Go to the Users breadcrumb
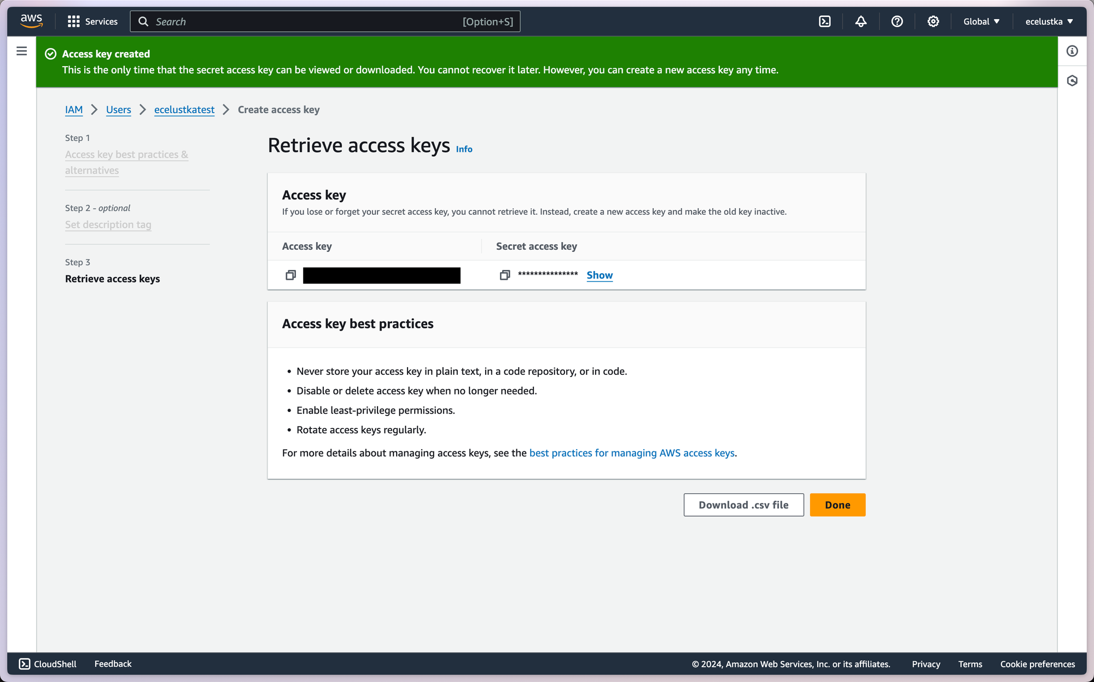Image resolution: width=1094 pixels, height=682 pixels. click(x=118, y=110)
